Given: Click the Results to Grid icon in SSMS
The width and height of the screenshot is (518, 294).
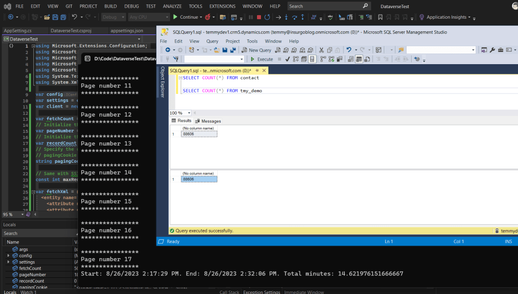Looking at the screenshot, I should tap(359, 59).
